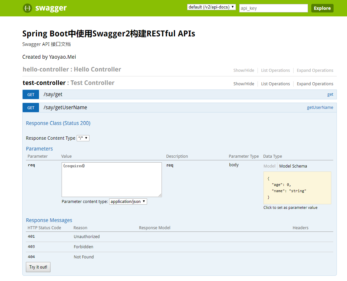Click Expand Operations for test-controller
Screen dimensions: 347x281
[315, 84]
